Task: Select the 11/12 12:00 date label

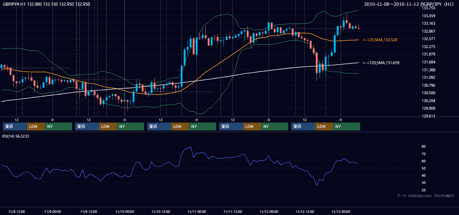Action: pos(305,211)
